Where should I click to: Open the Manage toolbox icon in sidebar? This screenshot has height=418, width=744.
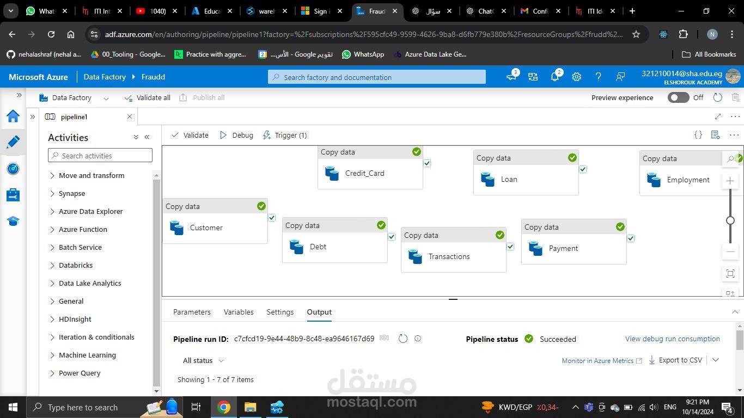[13, 195]
